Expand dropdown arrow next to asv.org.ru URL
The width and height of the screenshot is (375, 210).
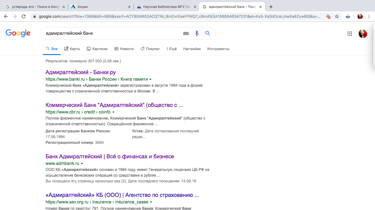[x=151, y=202]
